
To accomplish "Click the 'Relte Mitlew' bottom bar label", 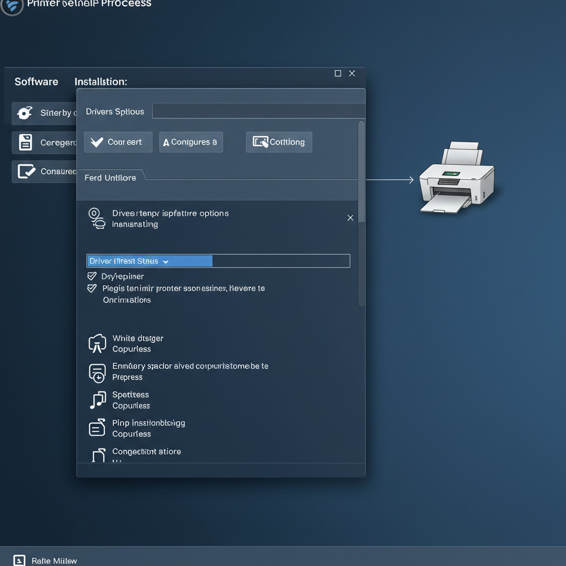I will pos(54,561).
